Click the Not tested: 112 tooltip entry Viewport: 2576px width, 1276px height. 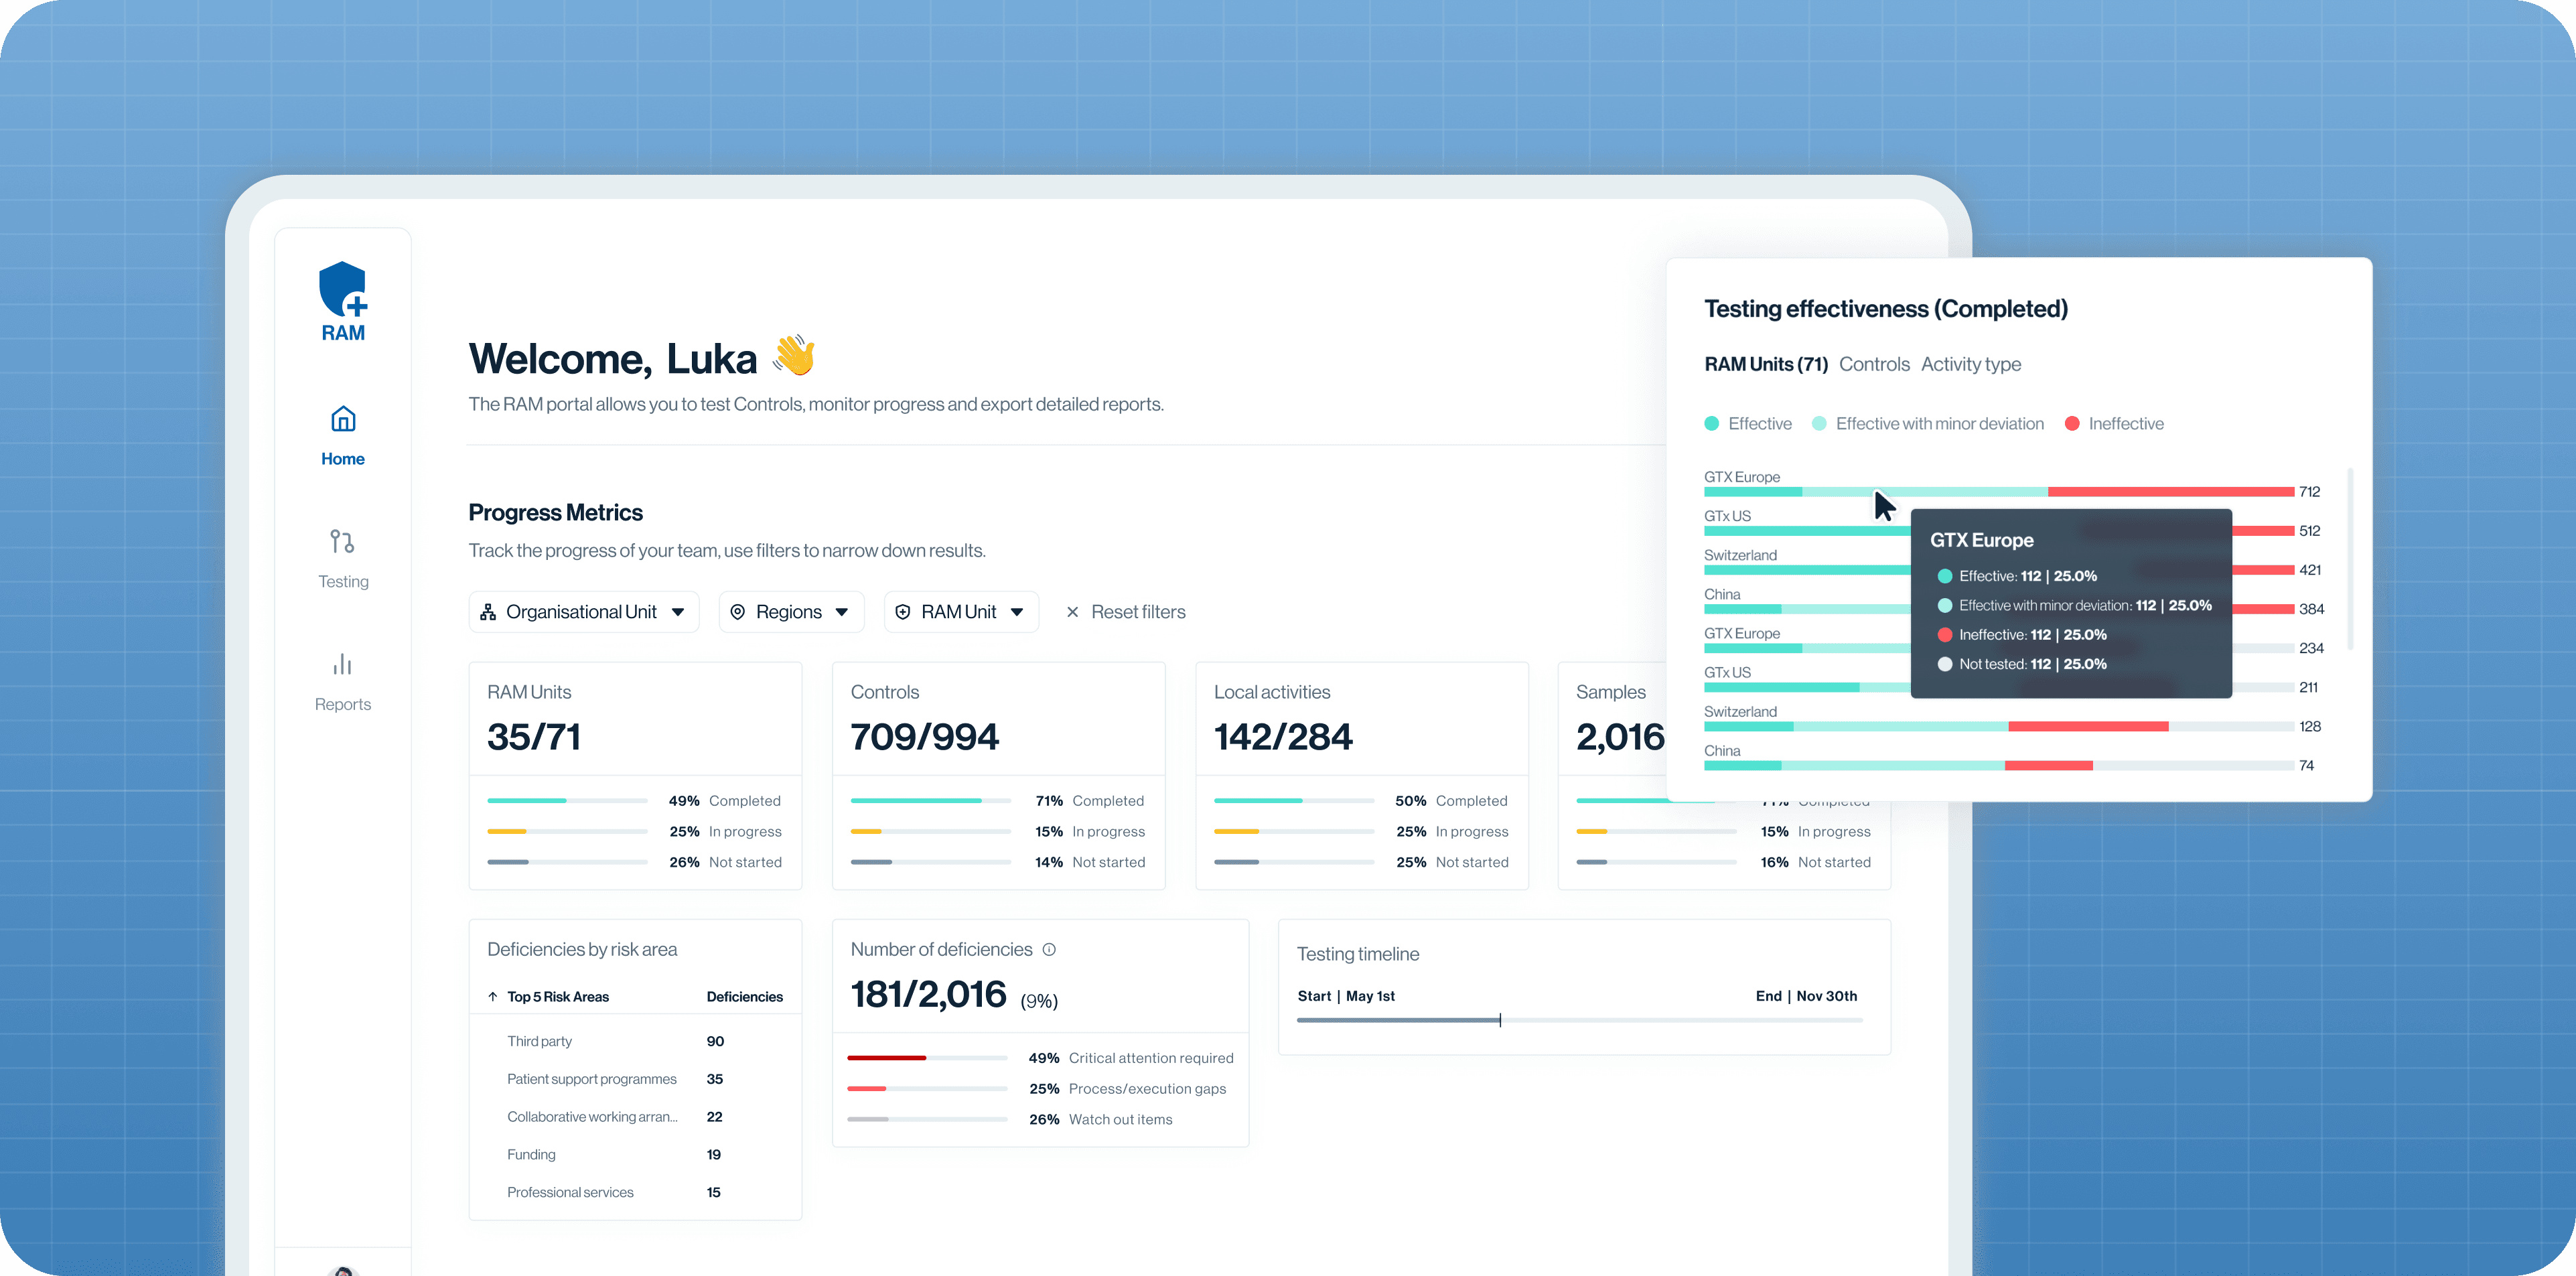2022,664
